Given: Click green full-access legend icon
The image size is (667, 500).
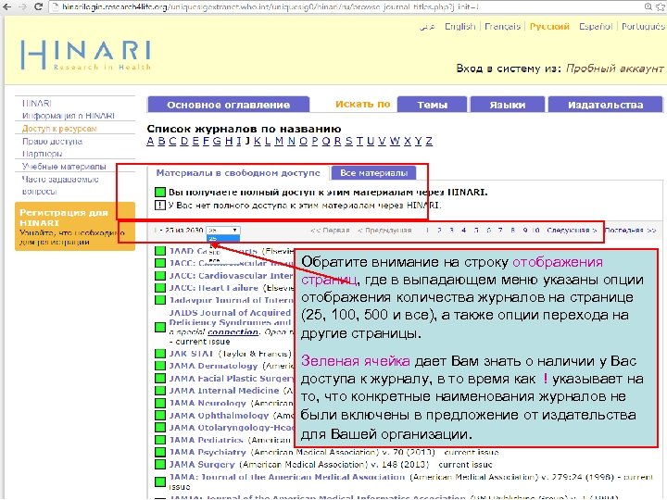Looking at the screenshot, I should point(160,192).
